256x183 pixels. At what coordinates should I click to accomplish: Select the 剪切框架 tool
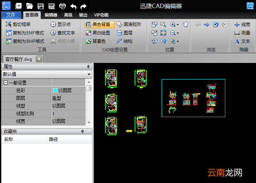point(18,25)
